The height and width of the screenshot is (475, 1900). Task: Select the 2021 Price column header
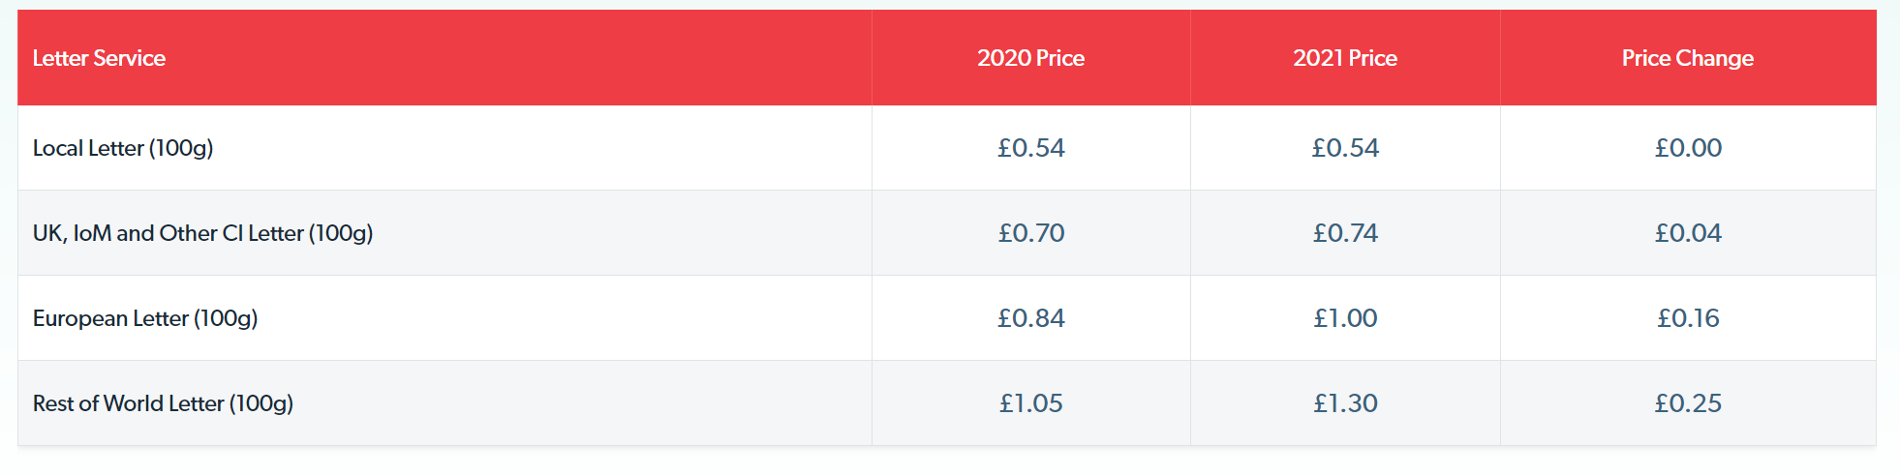tap(1345, 58)
